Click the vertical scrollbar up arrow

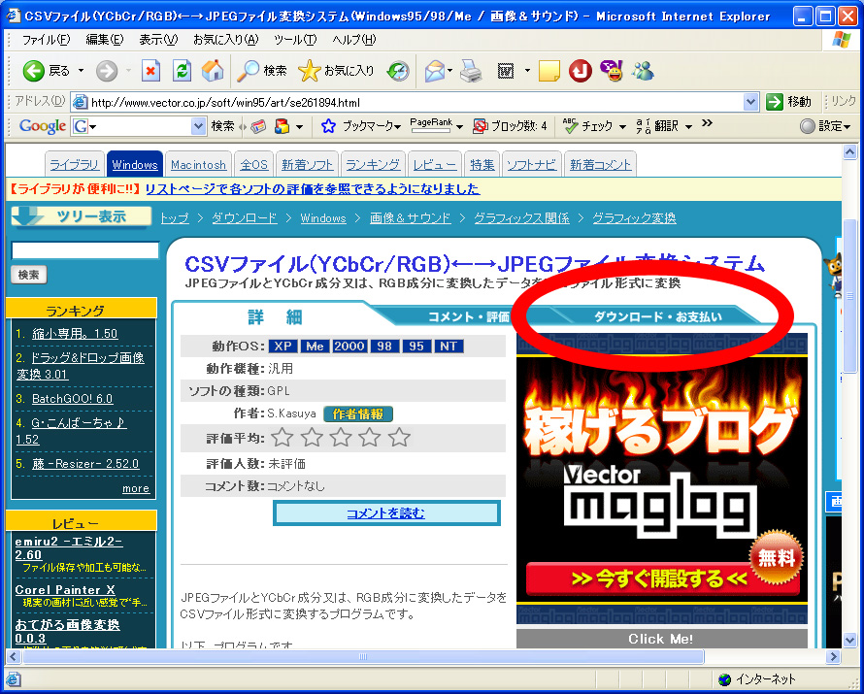click(x=849, y=151)
